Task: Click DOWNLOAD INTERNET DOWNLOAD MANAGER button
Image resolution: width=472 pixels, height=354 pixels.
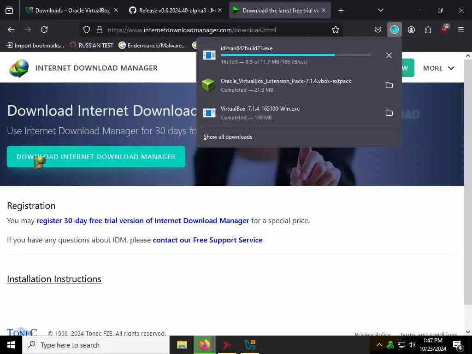Action: 96,157
